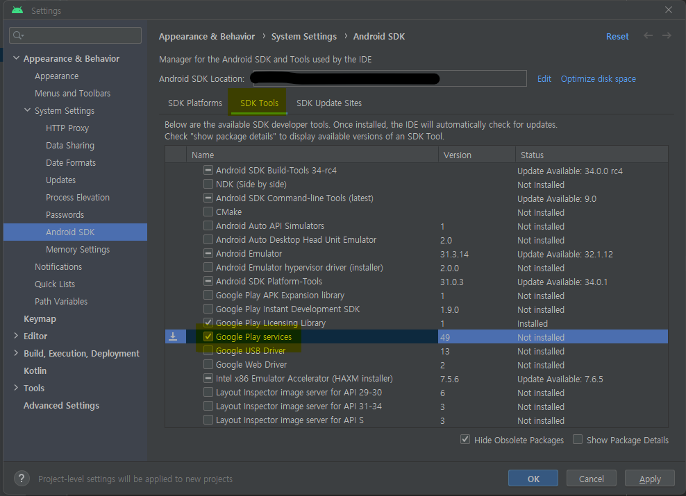Enable NDK (Side by side) checkbox
686x496 pixels.
[x=208, y=184]
